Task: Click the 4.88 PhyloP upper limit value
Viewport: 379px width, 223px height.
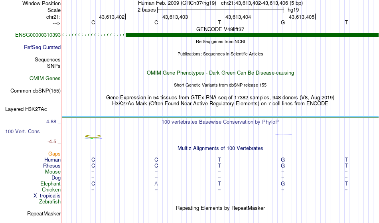Action: (51, 122)
